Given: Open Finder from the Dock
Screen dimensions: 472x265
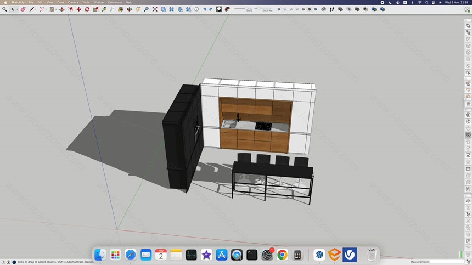Looking at the screenshot, I should click(100, 255).
